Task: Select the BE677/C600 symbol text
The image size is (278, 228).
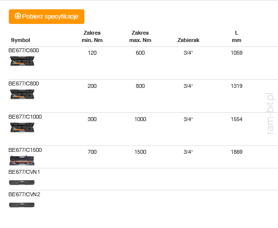Action: [x=23, y=50]
